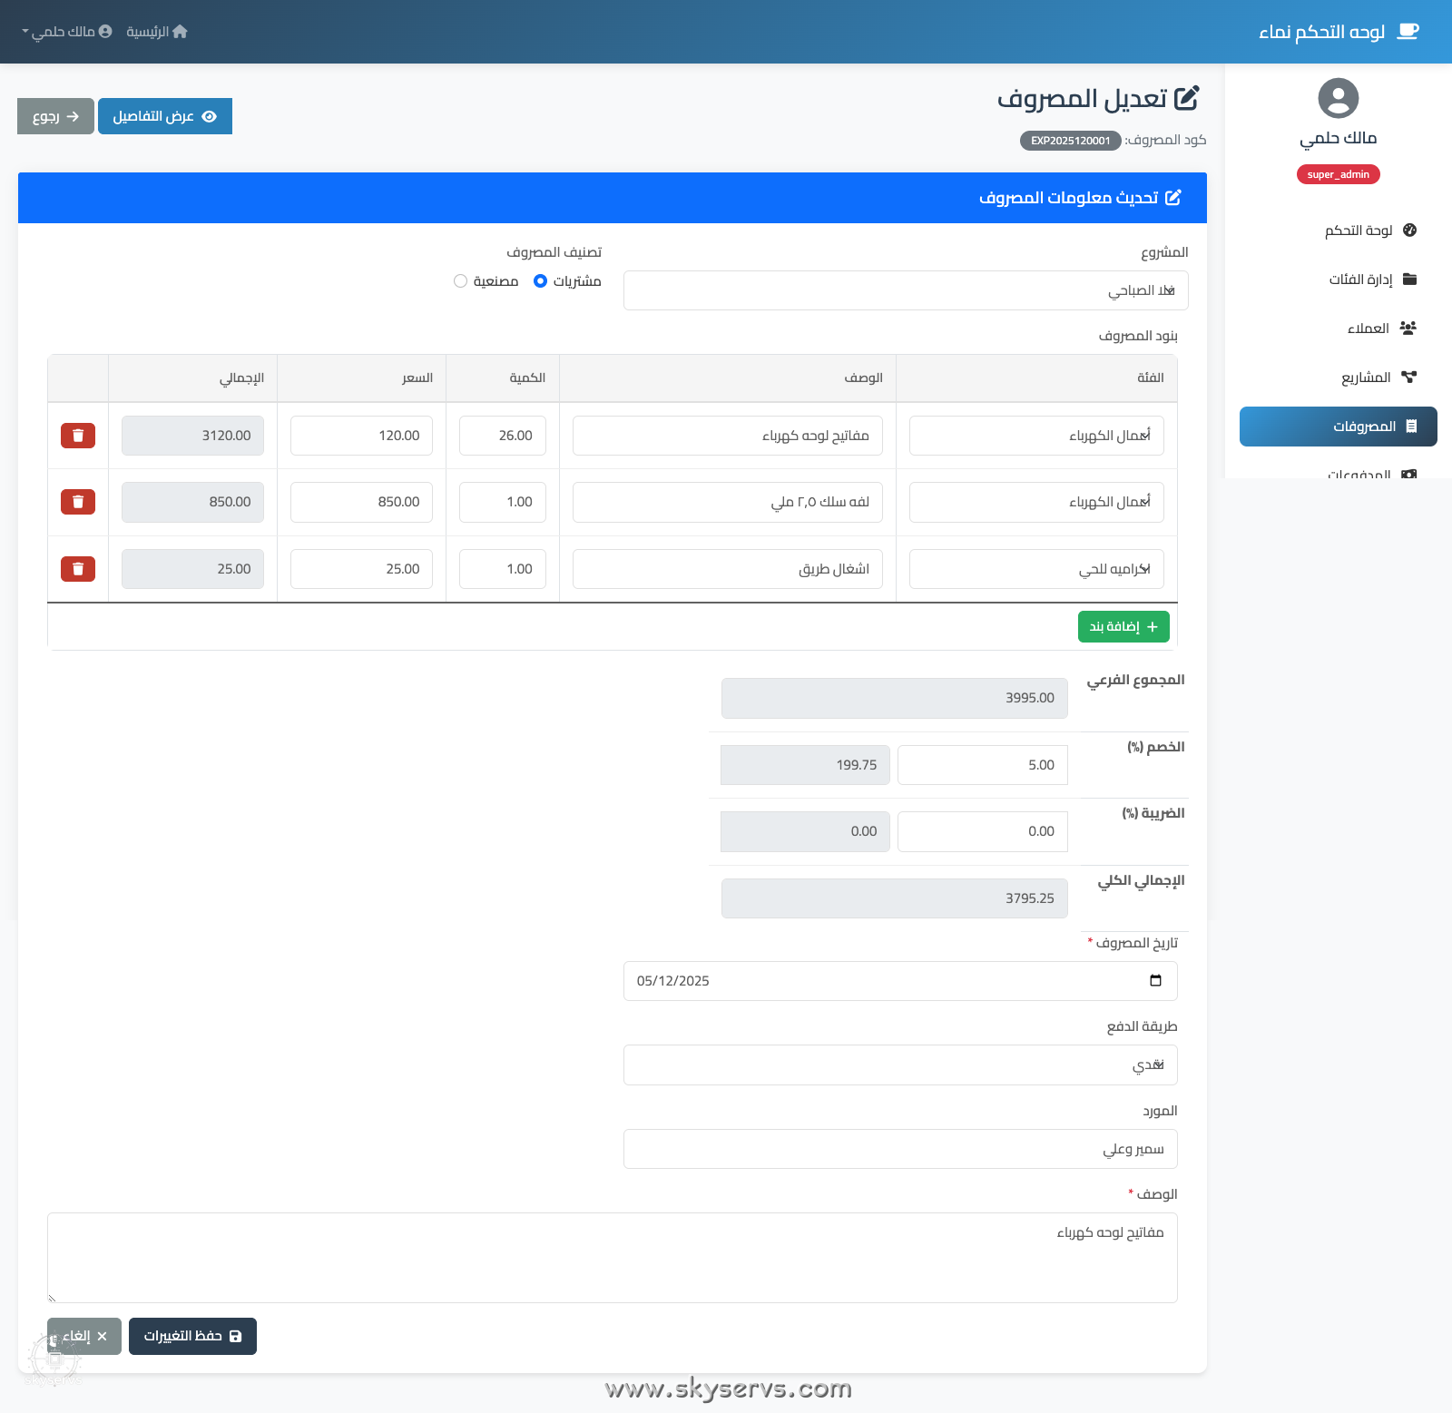Delete the مفاتيح لوحه كهرباء row trash icon

tap(77, 435)
